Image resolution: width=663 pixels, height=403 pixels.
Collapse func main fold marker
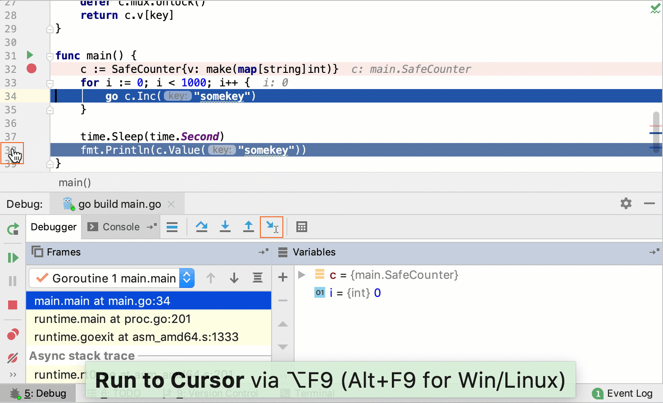(x=50, y=56)
